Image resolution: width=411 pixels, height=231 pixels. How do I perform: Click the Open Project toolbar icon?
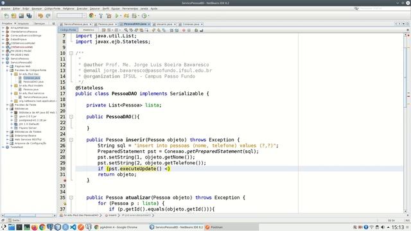point(21,16)
